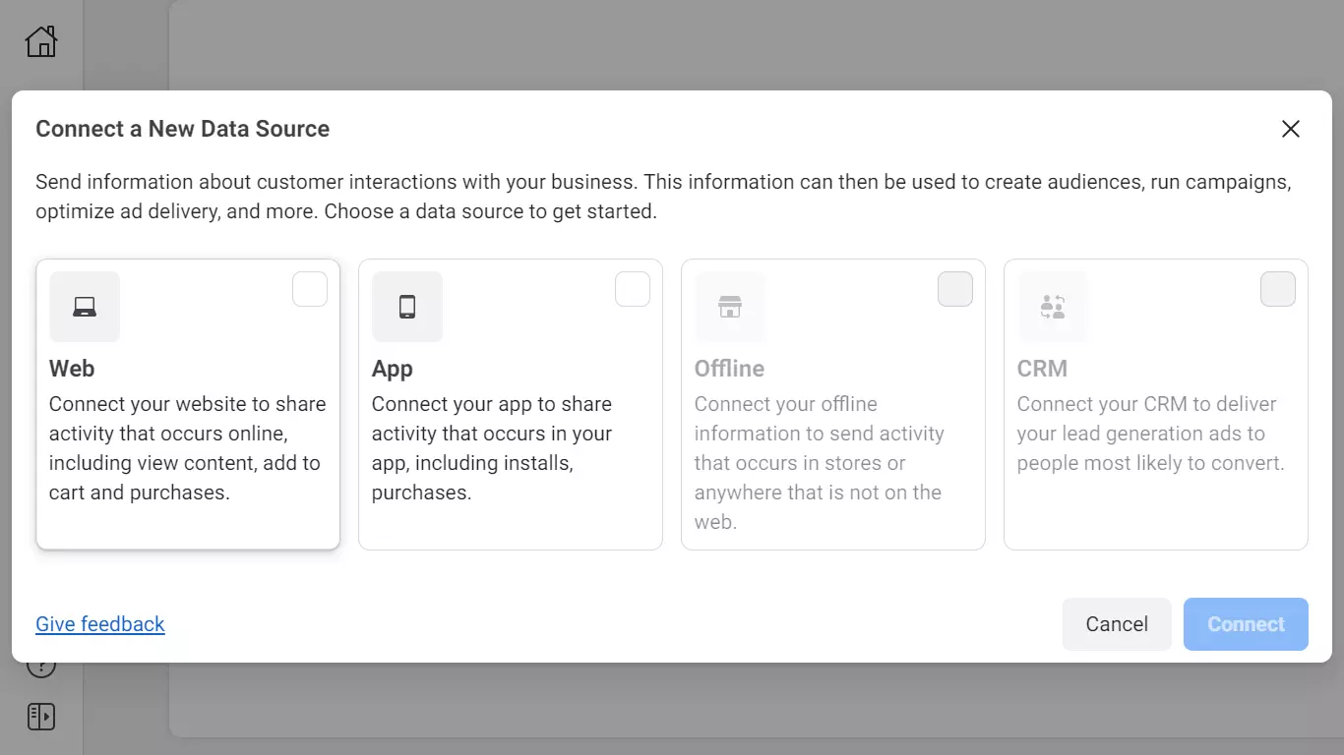This screenshot has width=1344, height=755.
Task: Close the Connect a New Data Source dialog
Action: point(1290,129)
